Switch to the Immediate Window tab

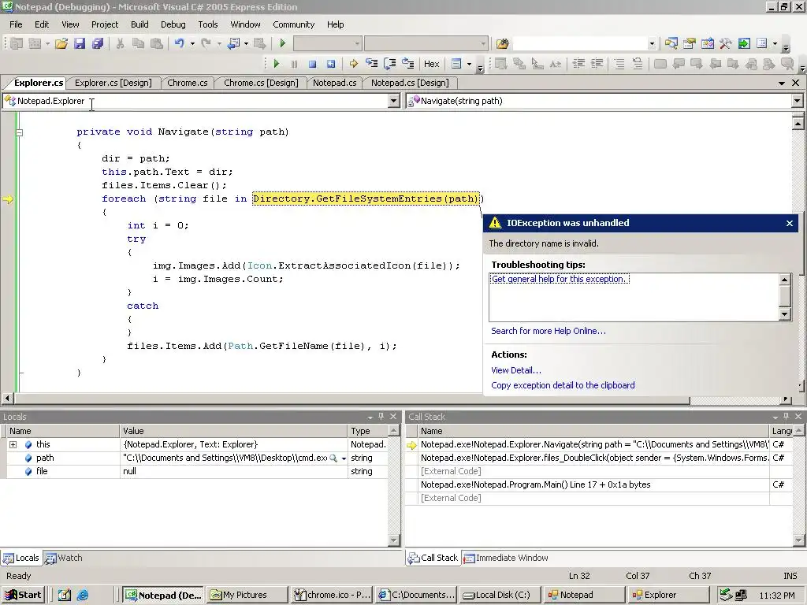tap(505, 558)
